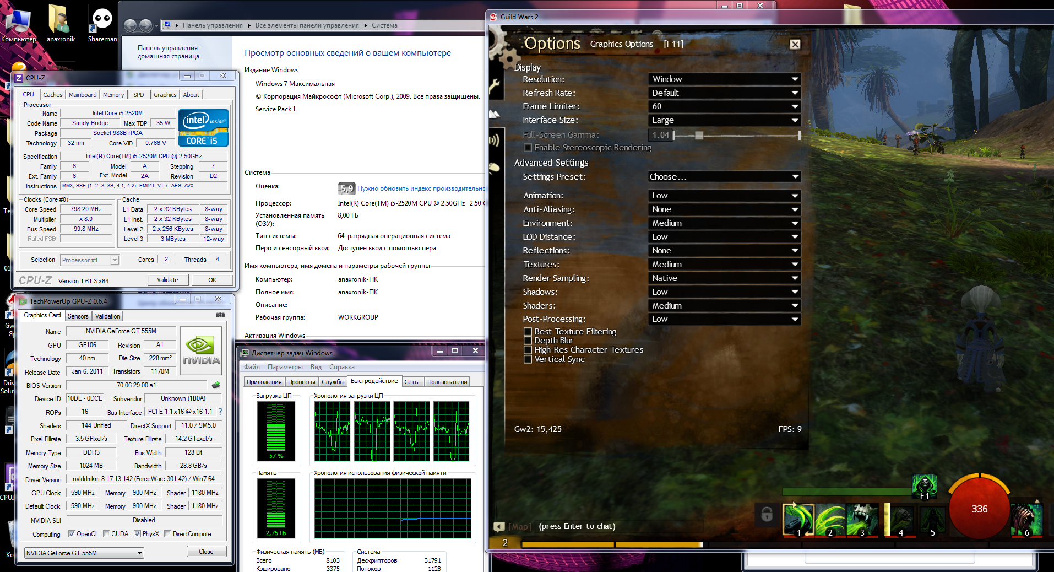Click the green life force bar
Image resolution: width=1054 pixels, height=572 pixels.
pos(846,492)
